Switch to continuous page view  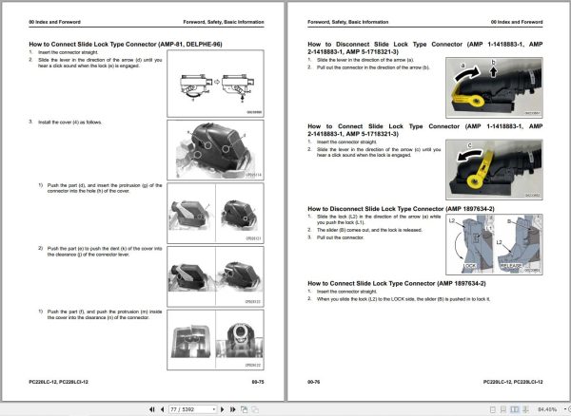click(503, 409)
